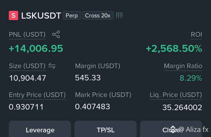Open the Leverage adjustment button

(40, 130)
